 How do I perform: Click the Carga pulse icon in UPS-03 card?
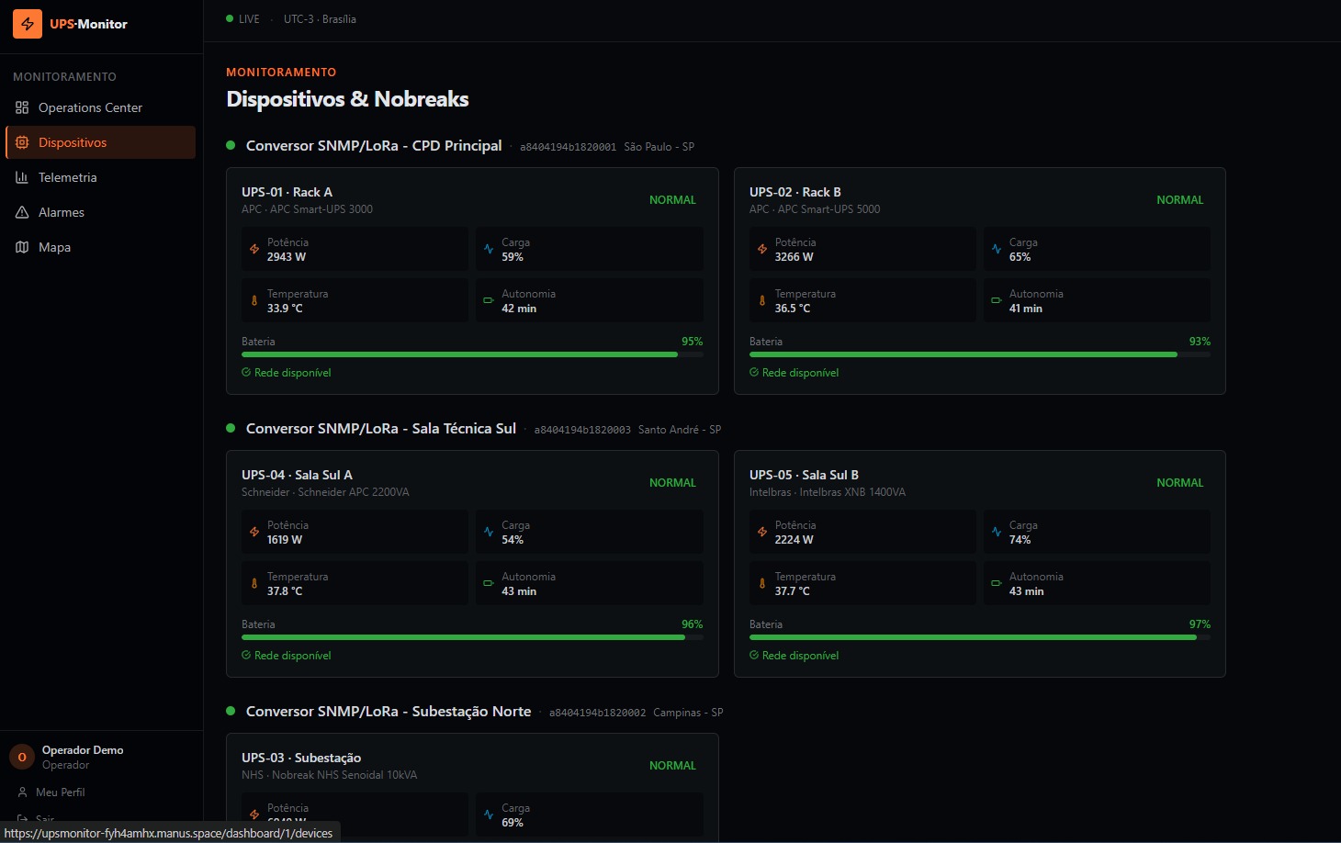[x=489, y=815]
